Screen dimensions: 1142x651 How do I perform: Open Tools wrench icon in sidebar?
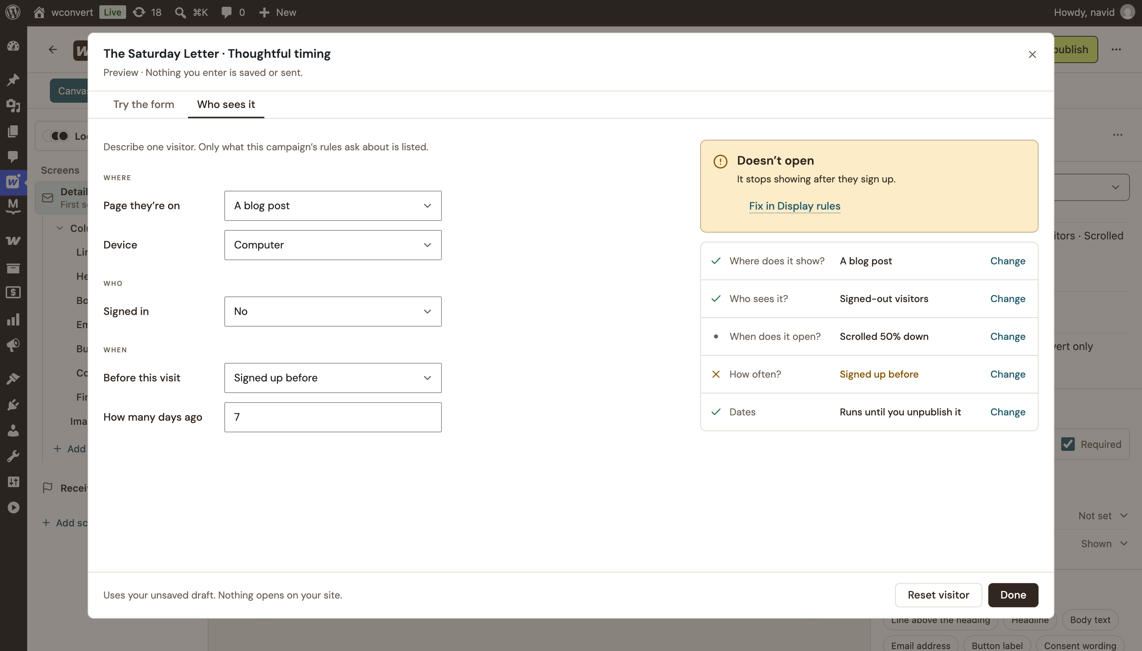click(13, 456)
